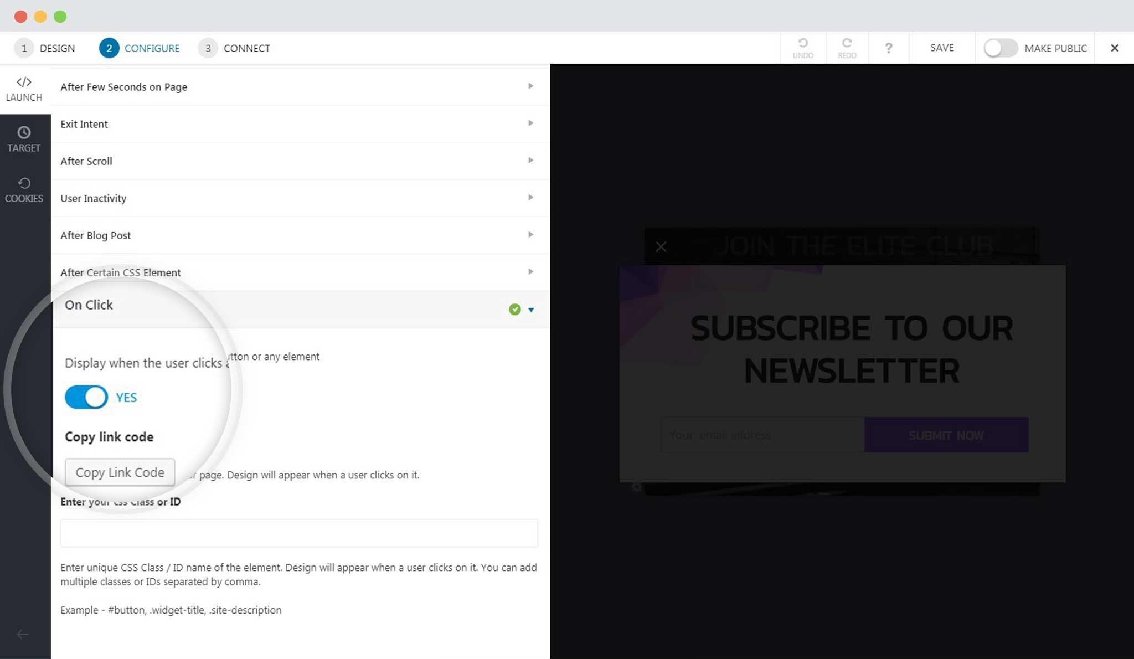Open the Launch code panel icon
The height and width of the screenshot is (659, 1134).
click(x=24, y=89)
